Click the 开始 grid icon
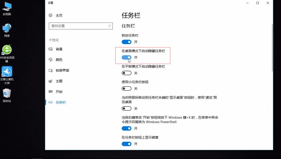Viewport: 281px width, 159px height. click(x=51, y=92)
